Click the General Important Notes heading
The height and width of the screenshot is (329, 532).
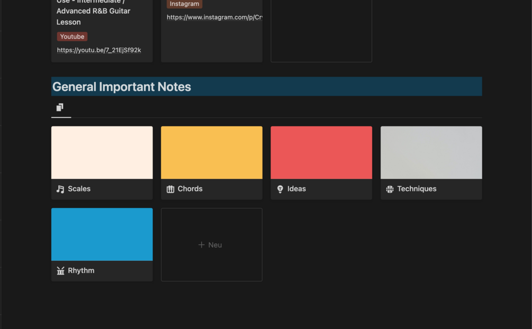click(122, 87)
